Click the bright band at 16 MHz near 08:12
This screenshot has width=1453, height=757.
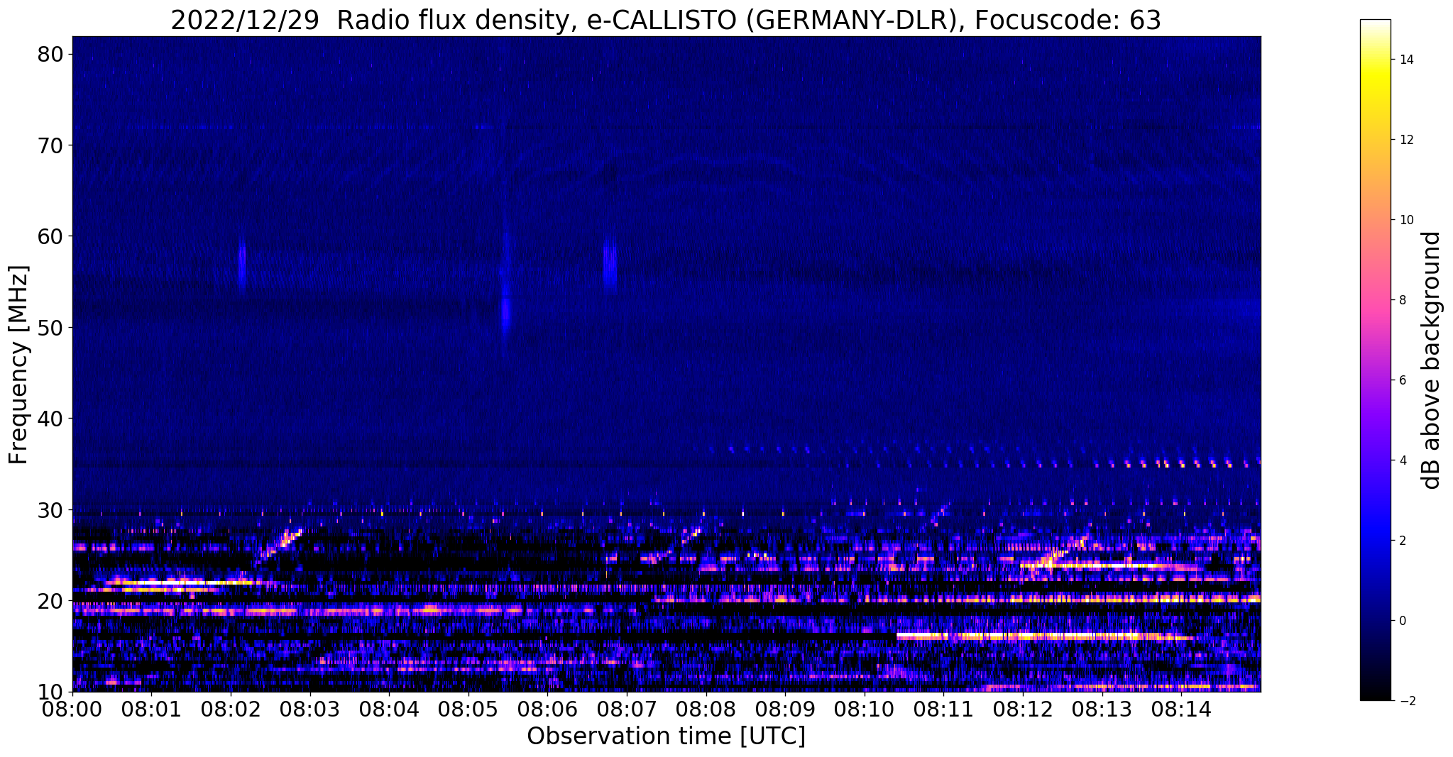[1043, 636]
